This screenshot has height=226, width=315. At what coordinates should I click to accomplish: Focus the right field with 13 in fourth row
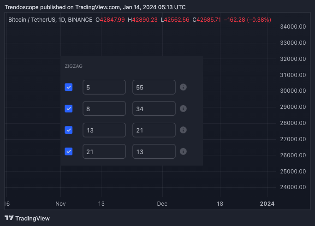[x=154, y=151]
